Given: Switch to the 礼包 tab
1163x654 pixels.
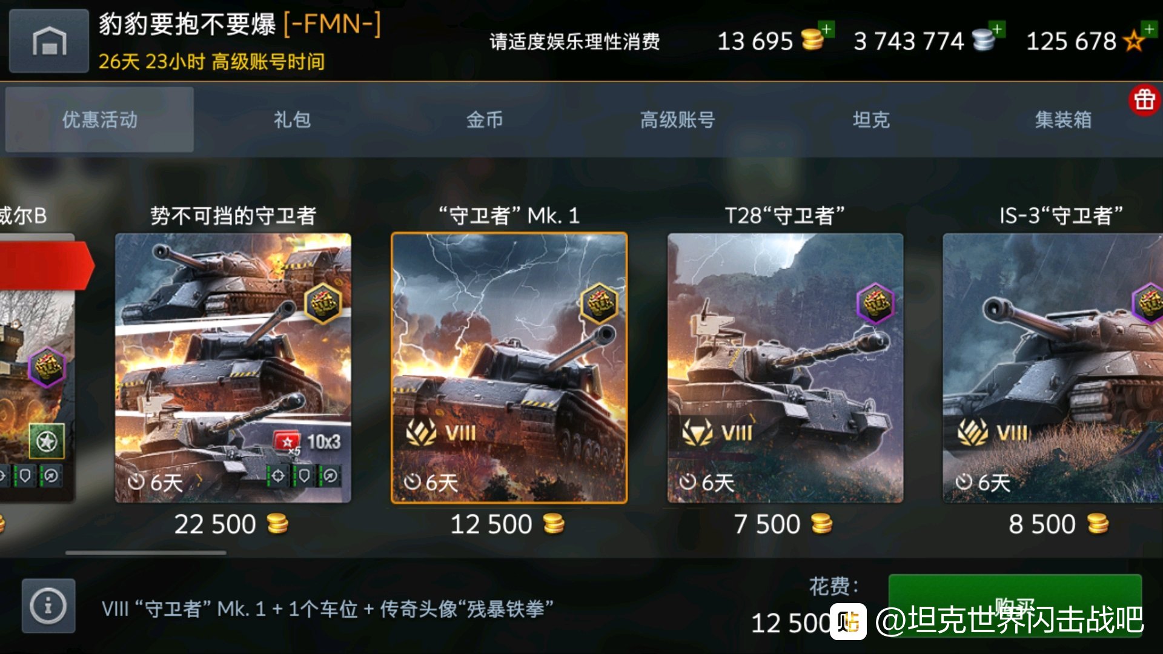Looking at the screenshot, I should [292, 119].
